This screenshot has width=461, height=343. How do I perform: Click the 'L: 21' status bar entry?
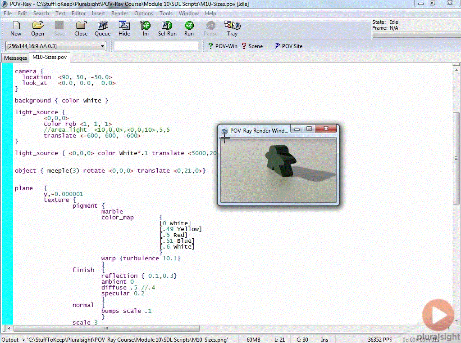click(x=279, y=339)
